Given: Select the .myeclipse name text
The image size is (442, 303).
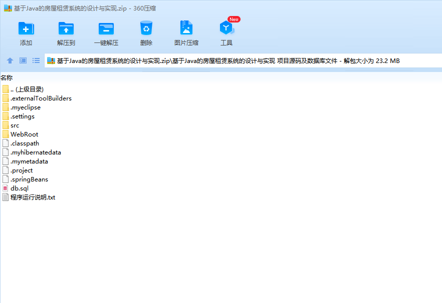Looking at the screenshot, I should coord(26,107).
